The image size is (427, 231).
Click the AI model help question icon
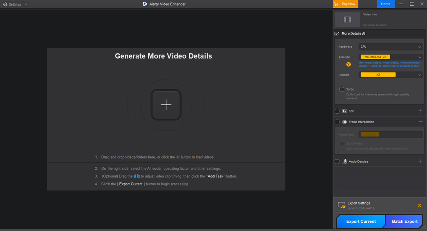348,64
